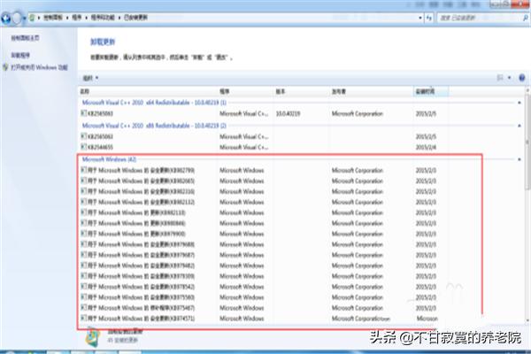Click the icon beside update KB982132
This screenshot has width=531, height=354.
tap(84, 201)
